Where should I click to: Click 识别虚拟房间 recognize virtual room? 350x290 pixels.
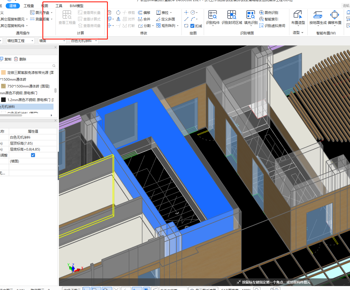[x=272, y=26]
